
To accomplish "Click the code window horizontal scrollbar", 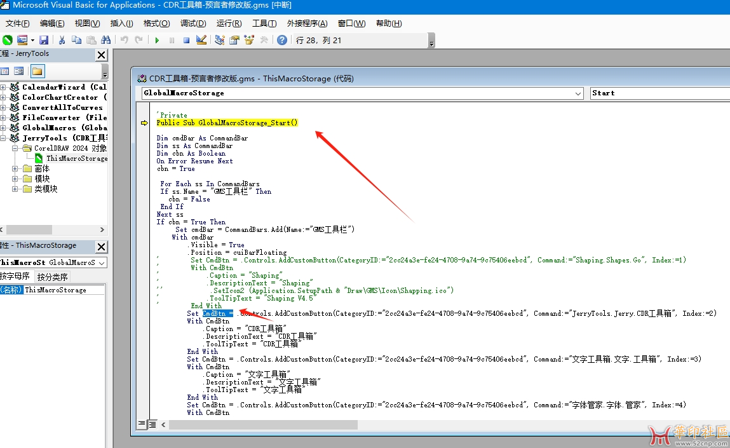I will pos(262,424).
